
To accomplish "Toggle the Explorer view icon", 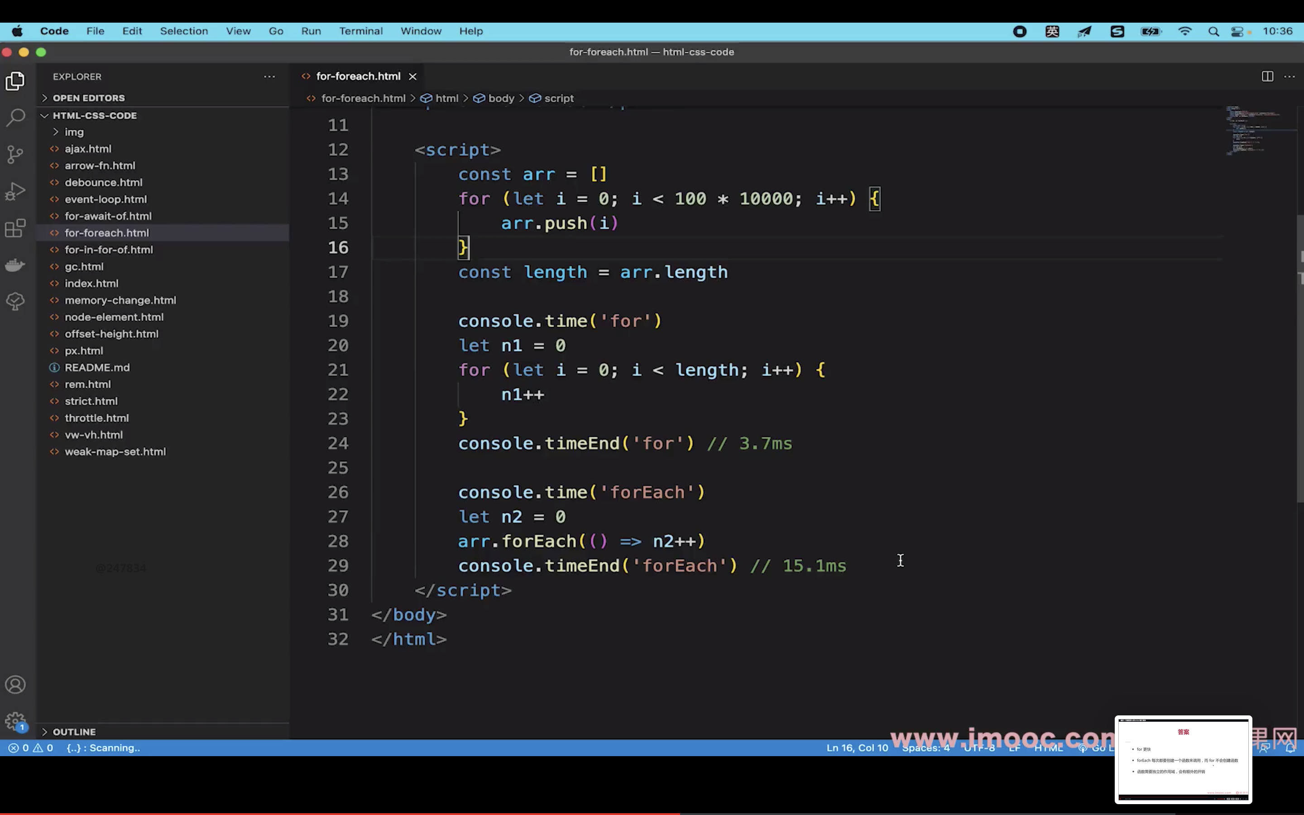I will point(16,81).
